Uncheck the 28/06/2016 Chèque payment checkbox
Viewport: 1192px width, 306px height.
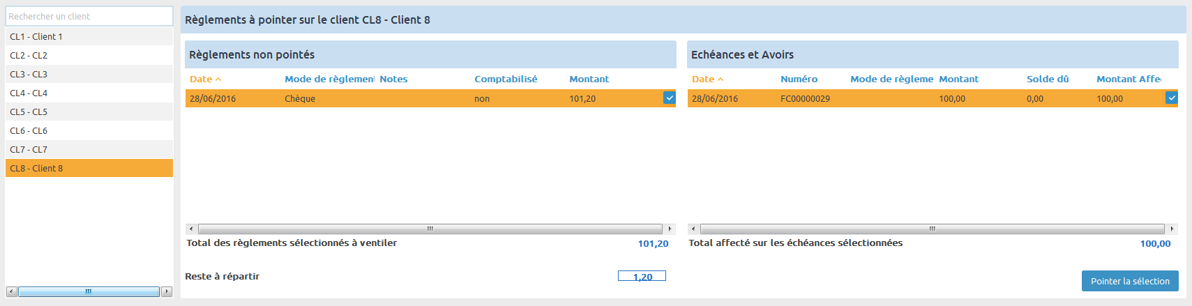pyautogui.click(x=670, y=98)
